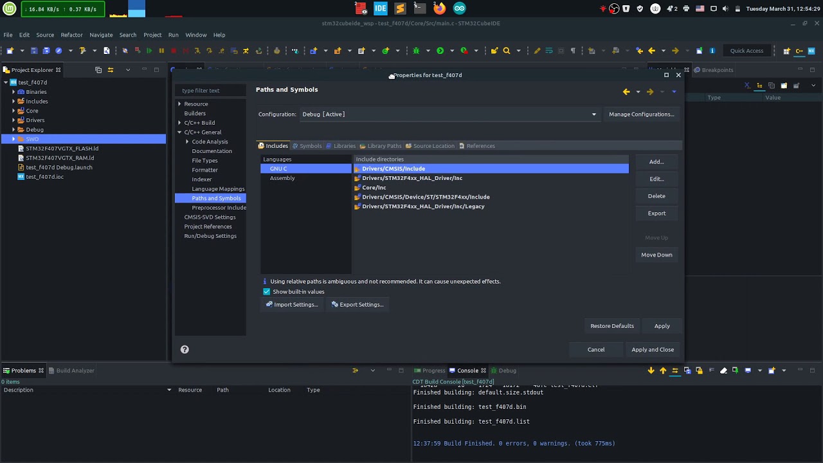Click Manage Configurations... button
The width and height of the screenshot is (823, 463).
point(642,114)
